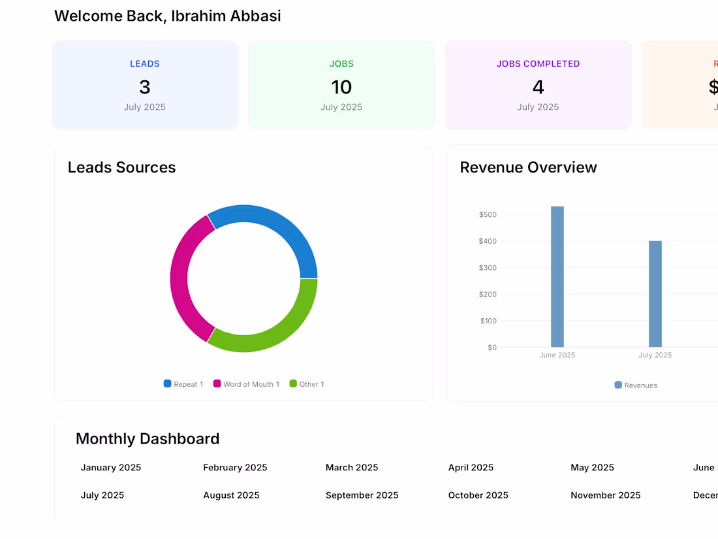The width and height of the screenshot is (718, 539).
Task: Open the September 2025 dashboard
Action: coord(362,495)
